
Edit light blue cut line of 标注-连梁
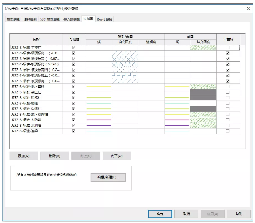[177, 131]
